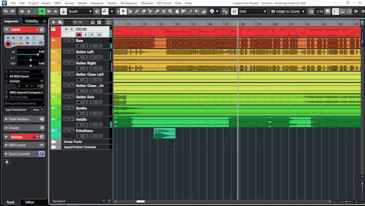Click the Inspector panel menu icon
The height and width of the screenshot is (206, 365).
[x=45, y=21]
